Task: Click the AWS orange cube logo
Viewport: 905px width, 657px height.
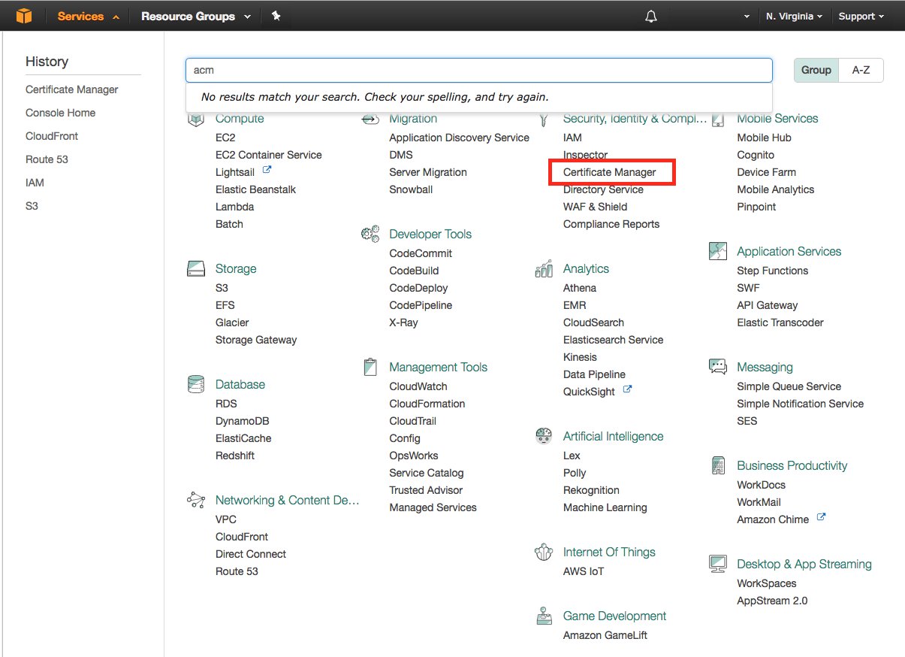Action: pos(24,16)
